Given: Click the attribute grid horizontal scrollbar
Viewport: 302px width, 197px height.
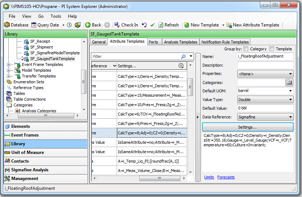Looking at the screenshot, I should pos(160,179).
